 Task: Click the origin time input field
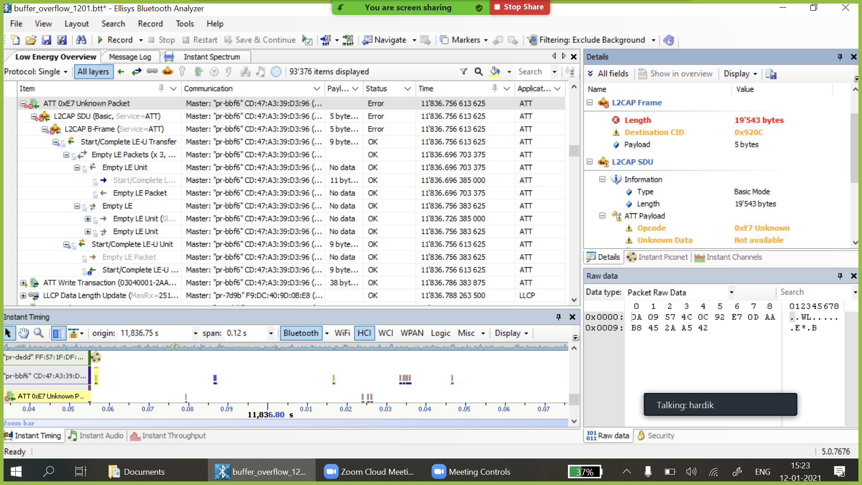(155, 333)
